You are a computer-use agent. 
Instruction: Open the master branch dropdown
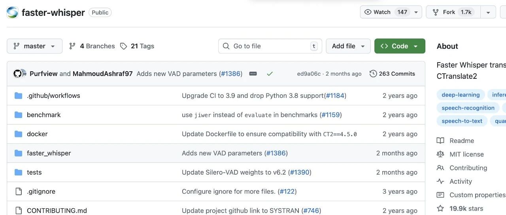pyautogui.click(x=34, y=46)
